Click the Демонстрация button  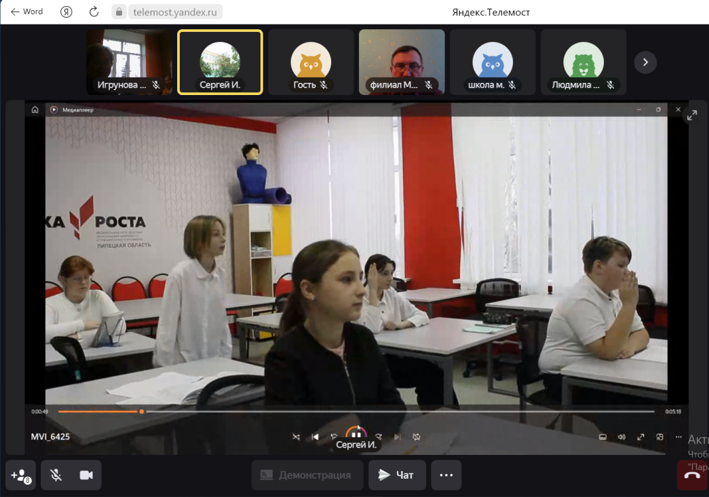coord(307,475)
